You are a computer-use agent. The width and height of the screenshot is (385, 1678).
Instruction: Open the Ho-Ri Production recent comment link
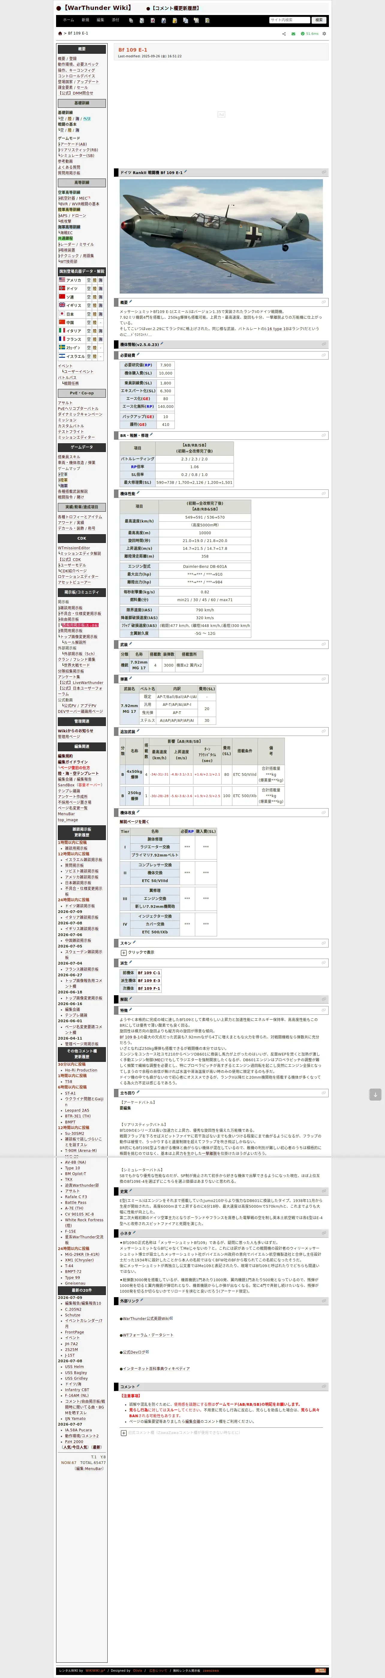(x=81, y=1070)
